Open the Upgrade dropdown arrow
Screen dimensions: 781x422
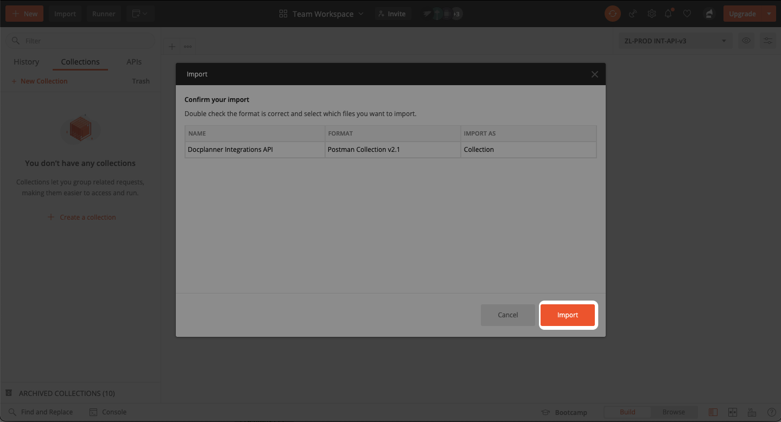coord(769,14)
